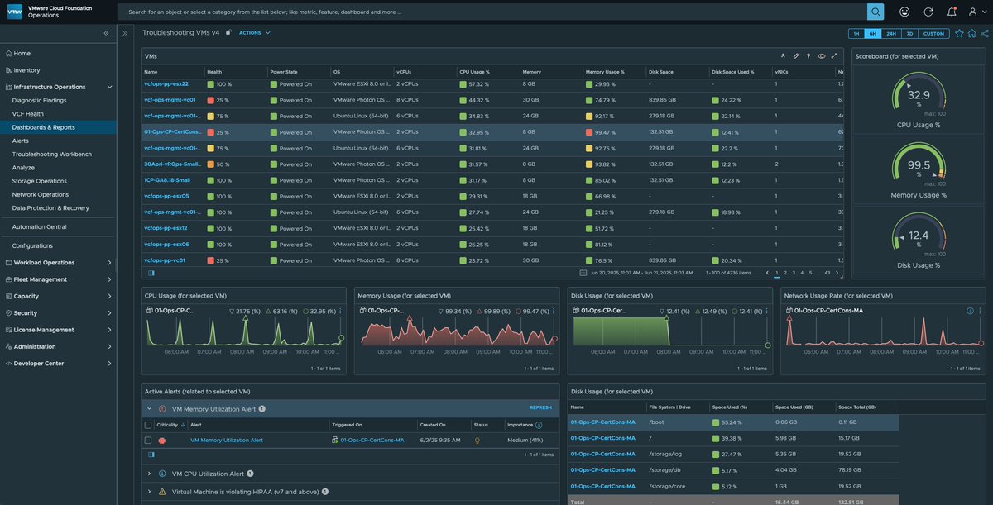Check the VM Memory Utilization Alert row checkbox
Screen dimensions: 993x505
tap(148, 441)
